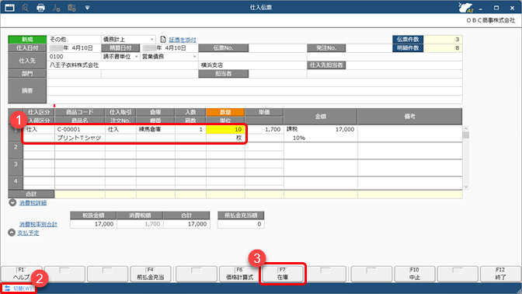The image size is (522, 294).
Task: Click the 仕入先 code field 0100
Action: (x=74, y=57)
